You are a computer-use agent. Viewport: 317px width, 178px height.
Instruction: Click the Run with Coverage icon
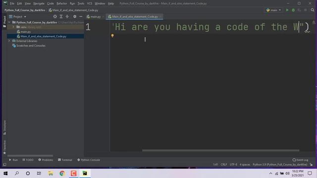click(x=299, y=10)
